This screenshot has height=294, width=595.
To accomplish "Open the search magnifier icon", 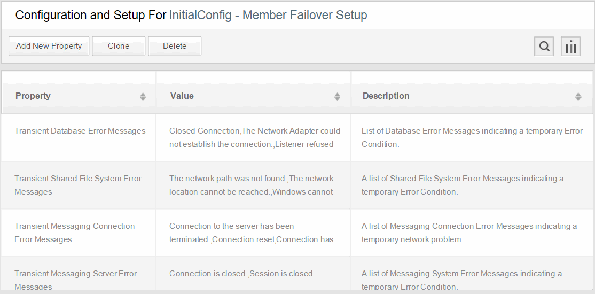I will pyautogui.click(x=544, y=47).
